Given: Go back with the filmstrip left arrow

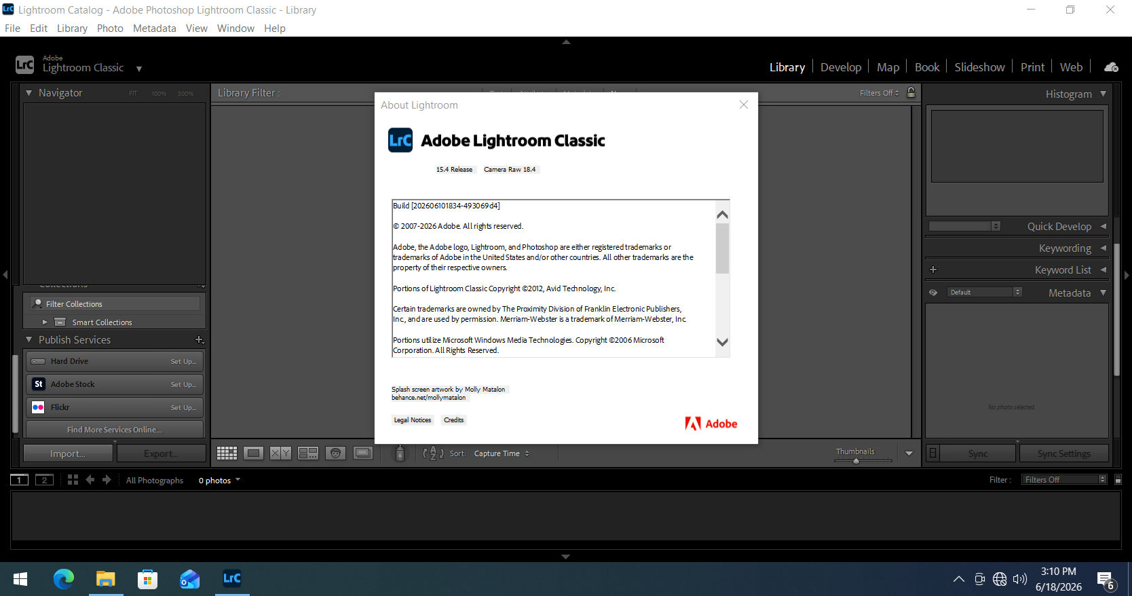Looking at the screenshot, I should tap(90, 480).
